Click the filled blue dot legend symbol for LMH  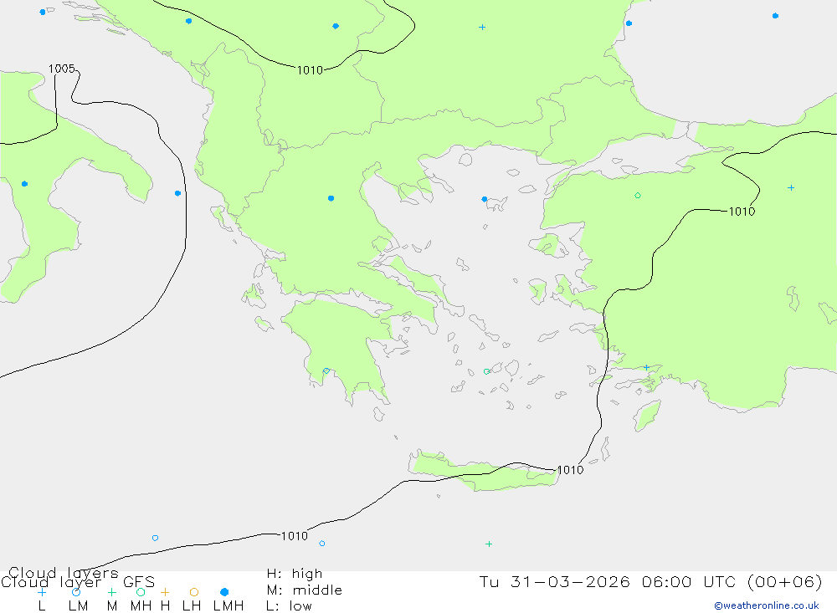[224, 592]
